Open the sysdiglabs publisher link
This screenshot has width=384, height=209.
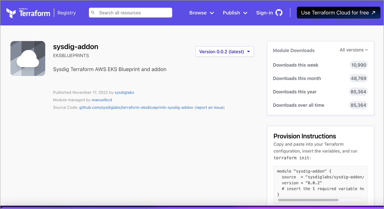pyautogui.click(x=124, y=92)
